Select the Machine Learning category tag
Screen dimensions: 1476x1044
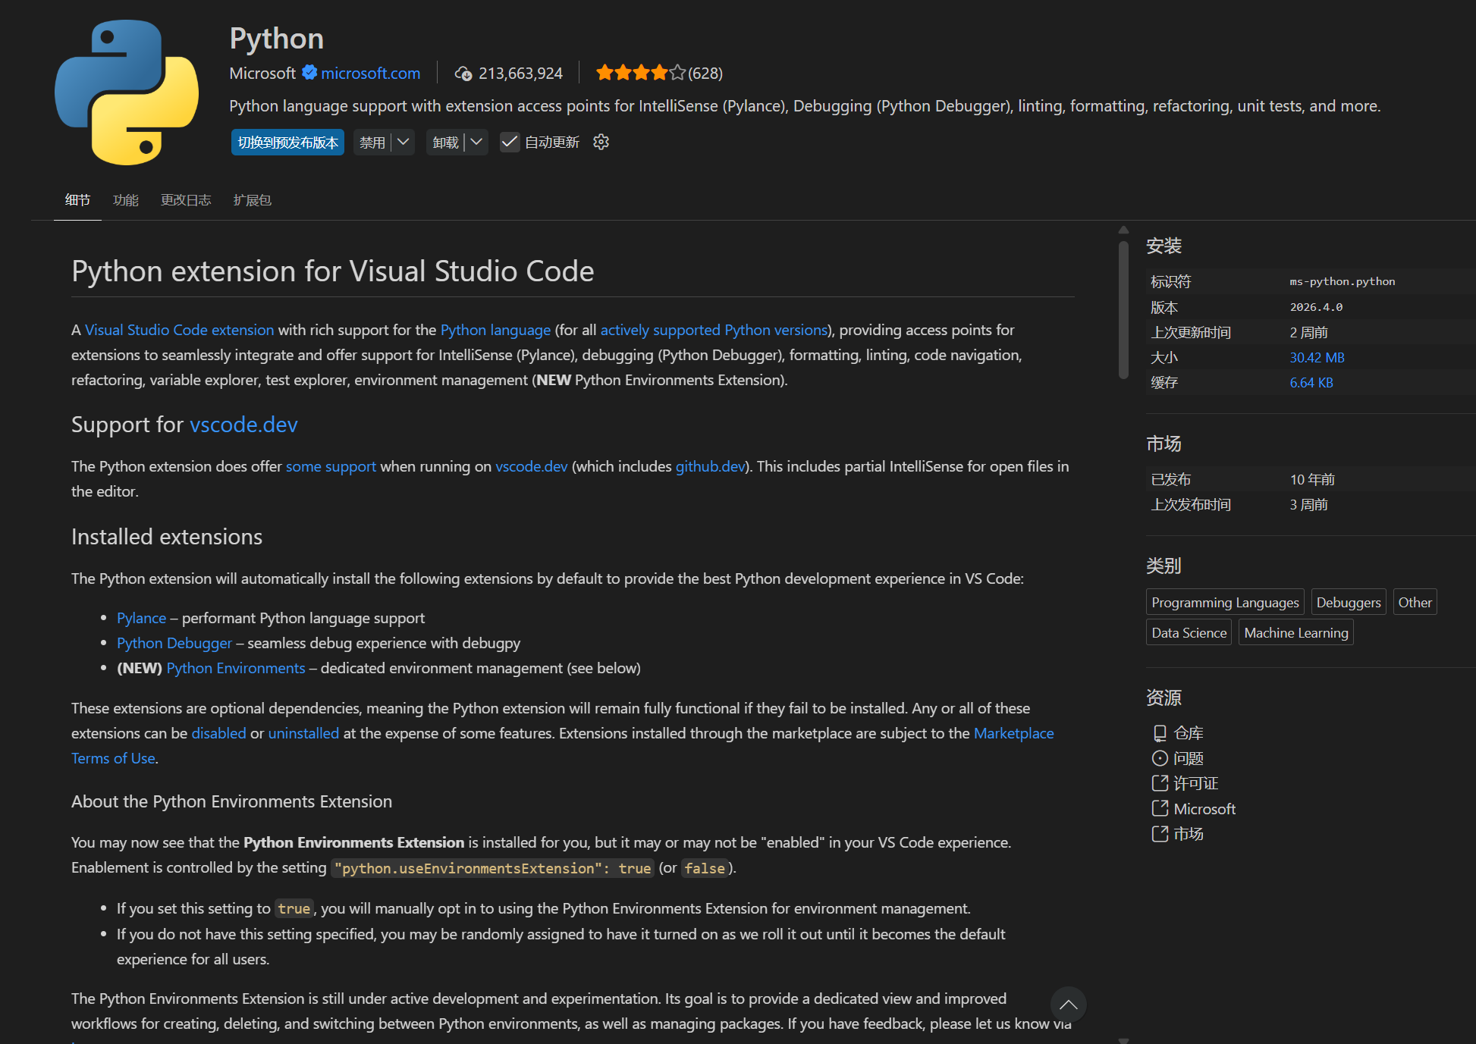coord(1296,632)
